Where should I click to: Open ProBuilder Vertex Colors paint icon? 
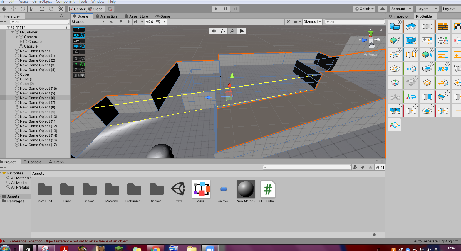pos(395,40)
